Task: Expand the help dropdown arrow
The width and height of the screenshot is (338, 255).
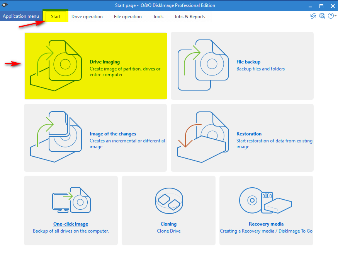Action: tap(336, 16)
